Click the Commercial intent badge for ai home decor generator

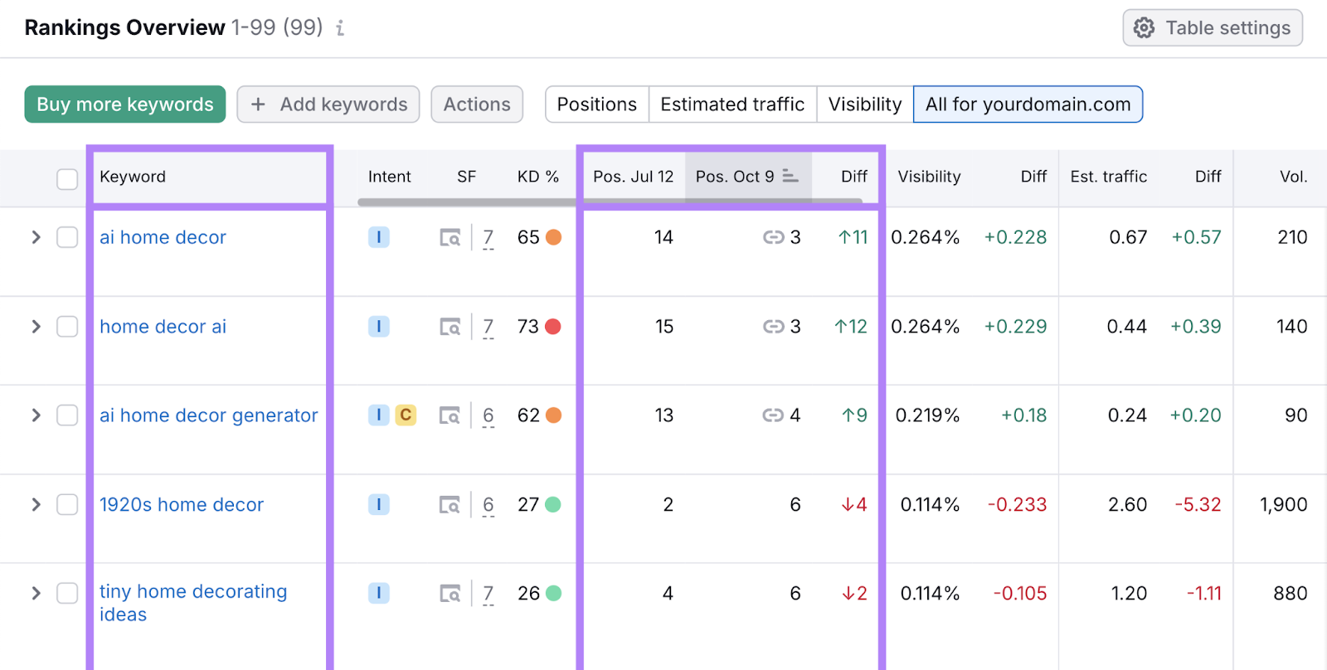406,415
